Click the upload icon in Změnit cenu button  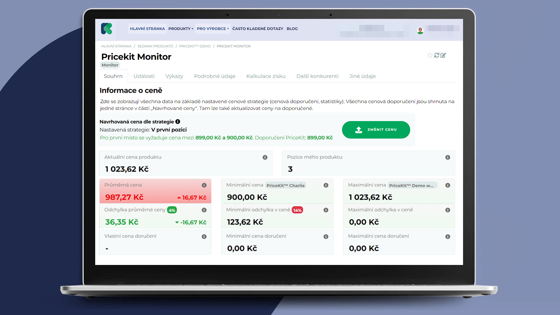click(359, 130)
